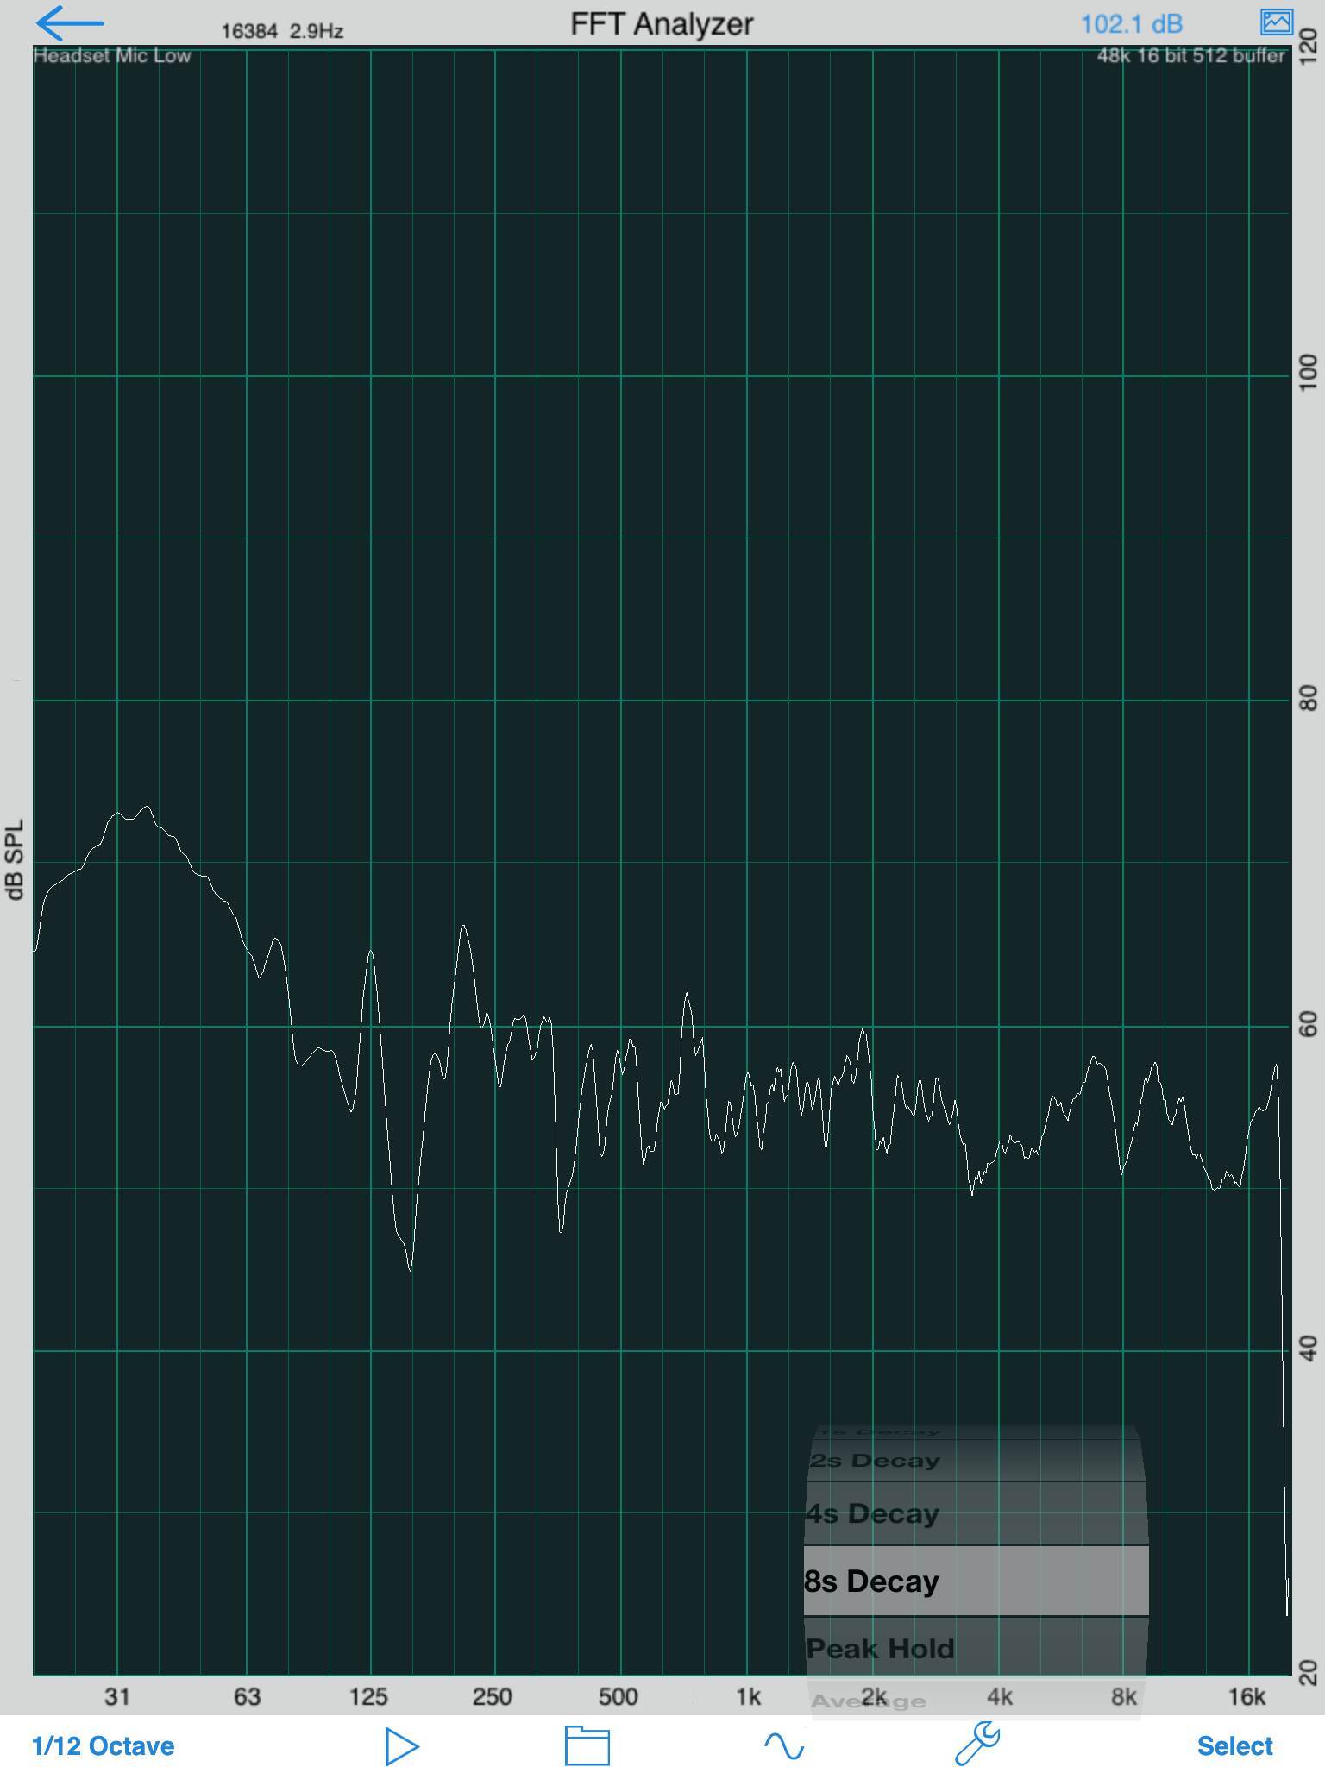Open the saved files folder icon
The width and height of the screenshot is (1325, 1767).
pyautogui.click(x=587, y=1745)
